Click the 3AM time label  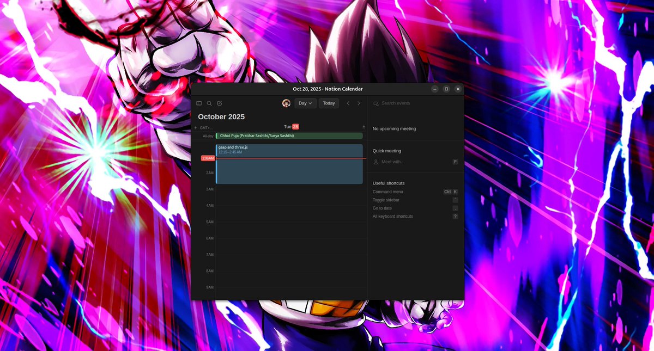tap(210, 189)
